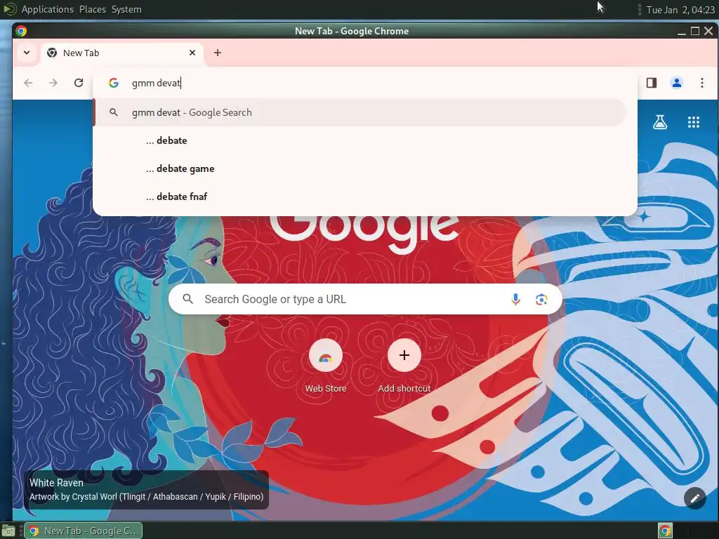The height and width of the screenshot is (539, 719).
Task: Click the distro logo icon beside Applications
Action: pyautogui.click(x=10, y=9)
